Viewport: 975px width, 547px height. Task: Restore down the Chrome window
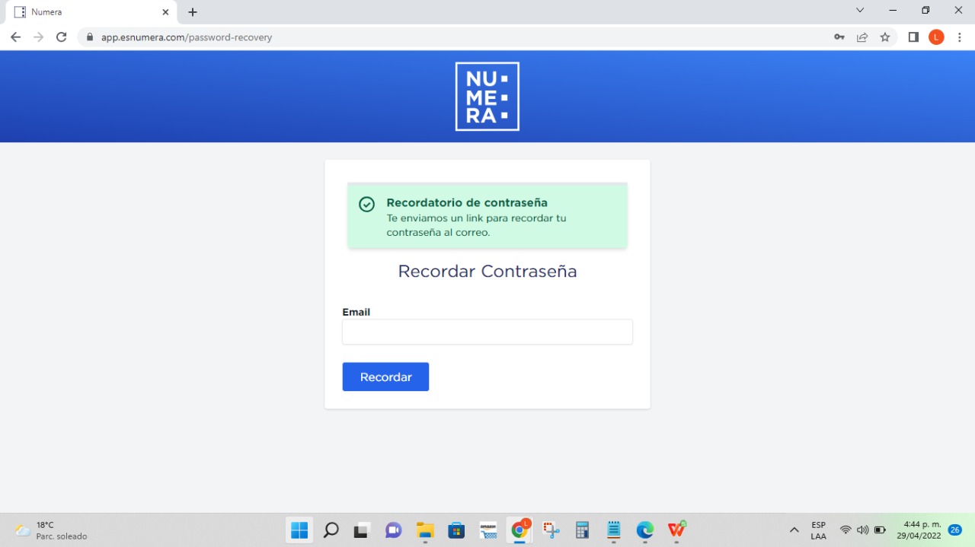(x=925, y=11)
